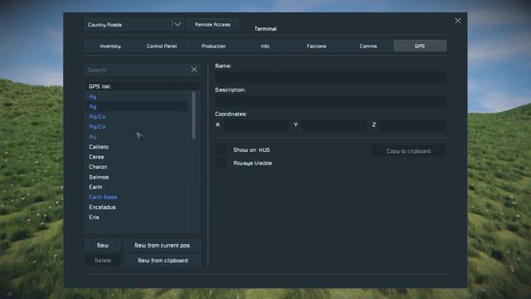Close the Terminal window
531x299 pixels.
[458, 21]
